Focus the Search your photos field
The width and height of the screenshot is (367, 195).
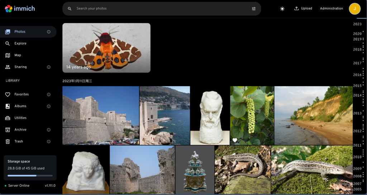[x=162, y=9]
